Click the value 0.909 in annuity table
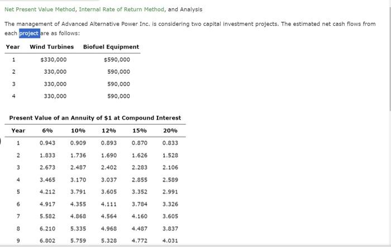Screen dimensions: 391x247 [78, 143]
